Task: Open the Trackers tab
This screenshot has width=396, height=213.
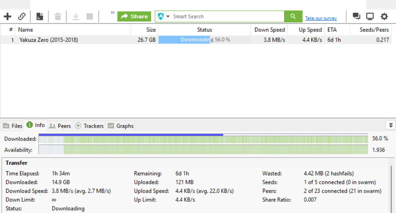Action: point(90,126)
